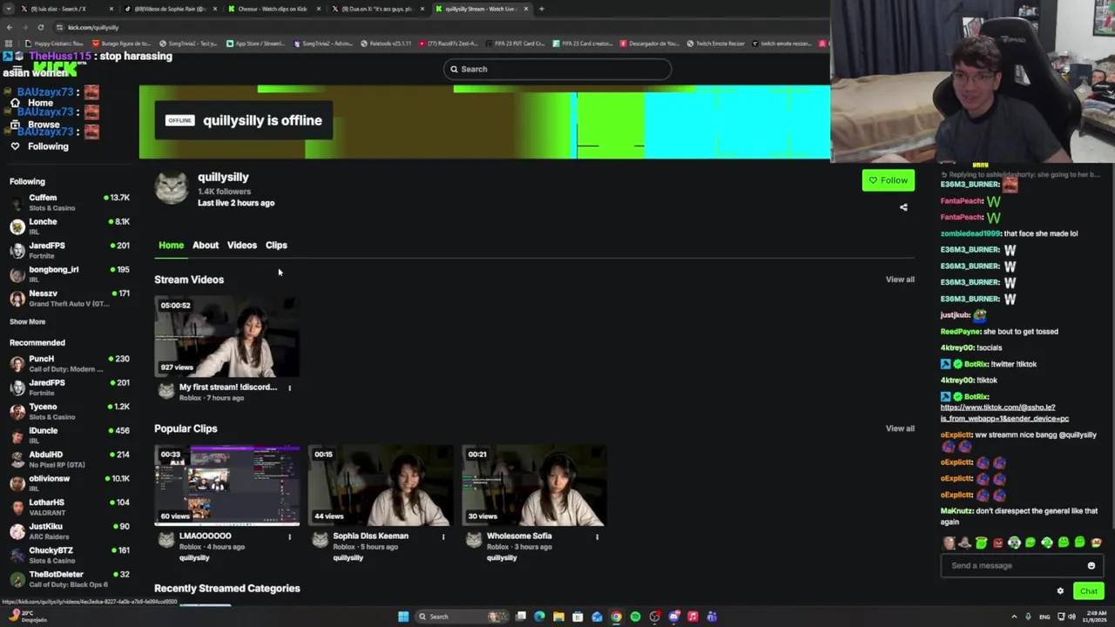
Task: Open chat settings gear icon
Action: coord(1060,591)
